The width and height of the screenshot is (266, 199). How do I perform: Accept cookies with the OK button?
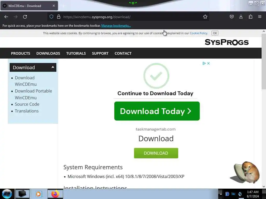click(215, 33)
